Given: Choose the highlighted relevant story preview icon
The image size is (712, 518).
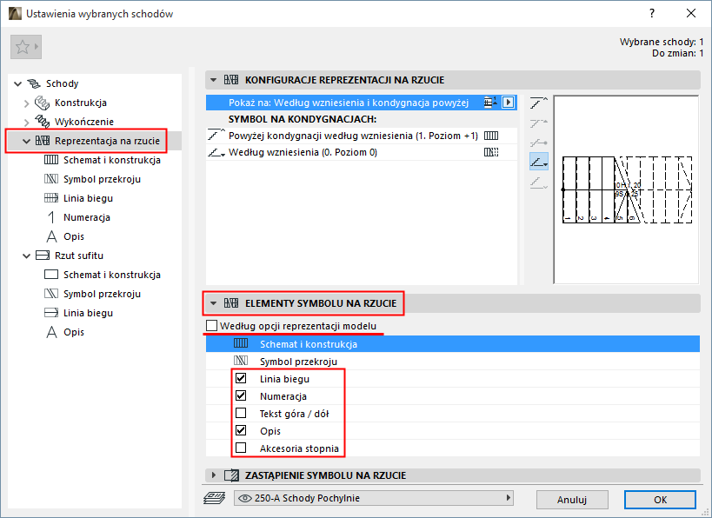Looking at the screenshot, I should click(x=538, y=162).
